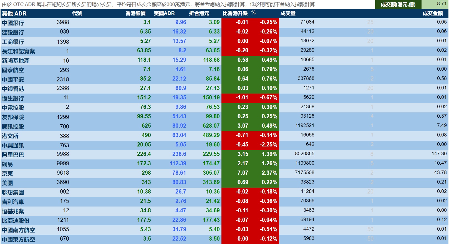Click the 中興通訊 stock name
The height and width of the screenshot is (245, 449).
[x=13, y=145]
